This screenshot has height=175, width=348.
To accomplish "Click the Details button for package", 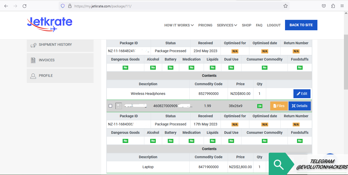I will 300,106.
